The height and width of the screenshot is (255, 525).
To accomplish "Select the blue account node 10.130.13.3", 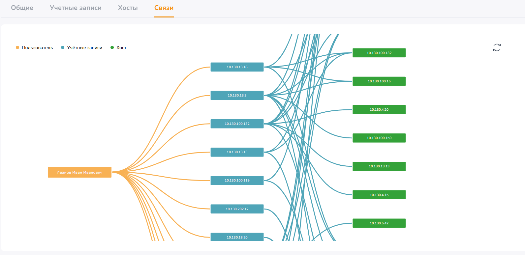I will pyautogui.click(x=237, y=95).
